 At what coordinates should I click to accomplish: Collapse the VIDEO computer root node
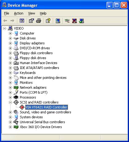pos(4,28)
